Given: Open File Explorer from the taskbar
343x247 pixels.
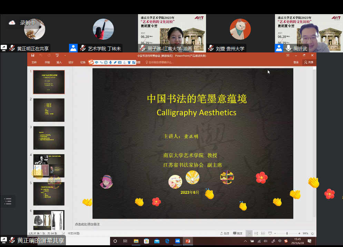Looking at the screenshot, I should (x=136, y=241).
